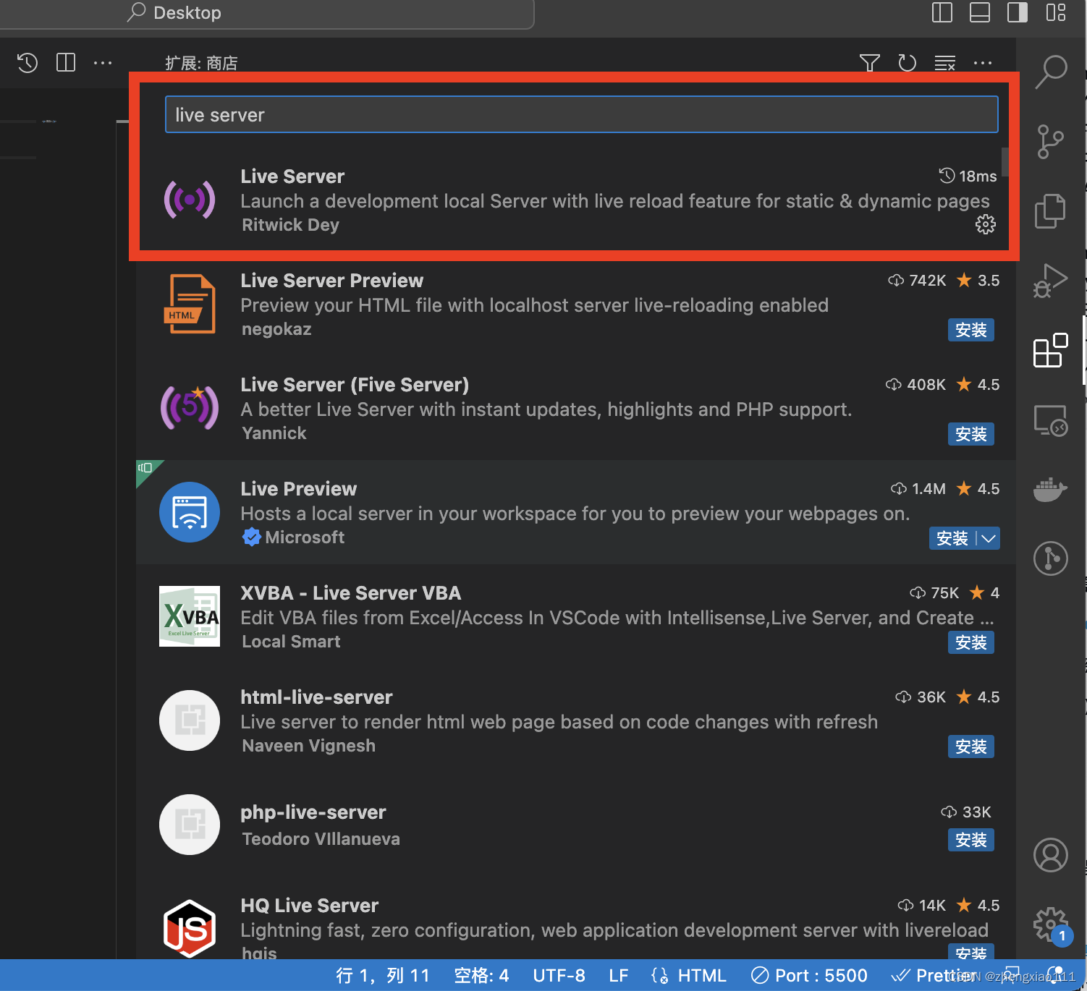Click the Live Server Preview HTML logo
This screenshot has height=991, width=1087.
pyautogui.click(x=190, y=304)
